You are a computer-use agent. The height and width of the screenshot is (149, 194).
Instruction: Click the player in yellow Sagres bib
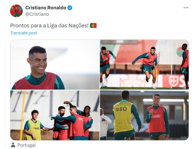tap(34, 125)
